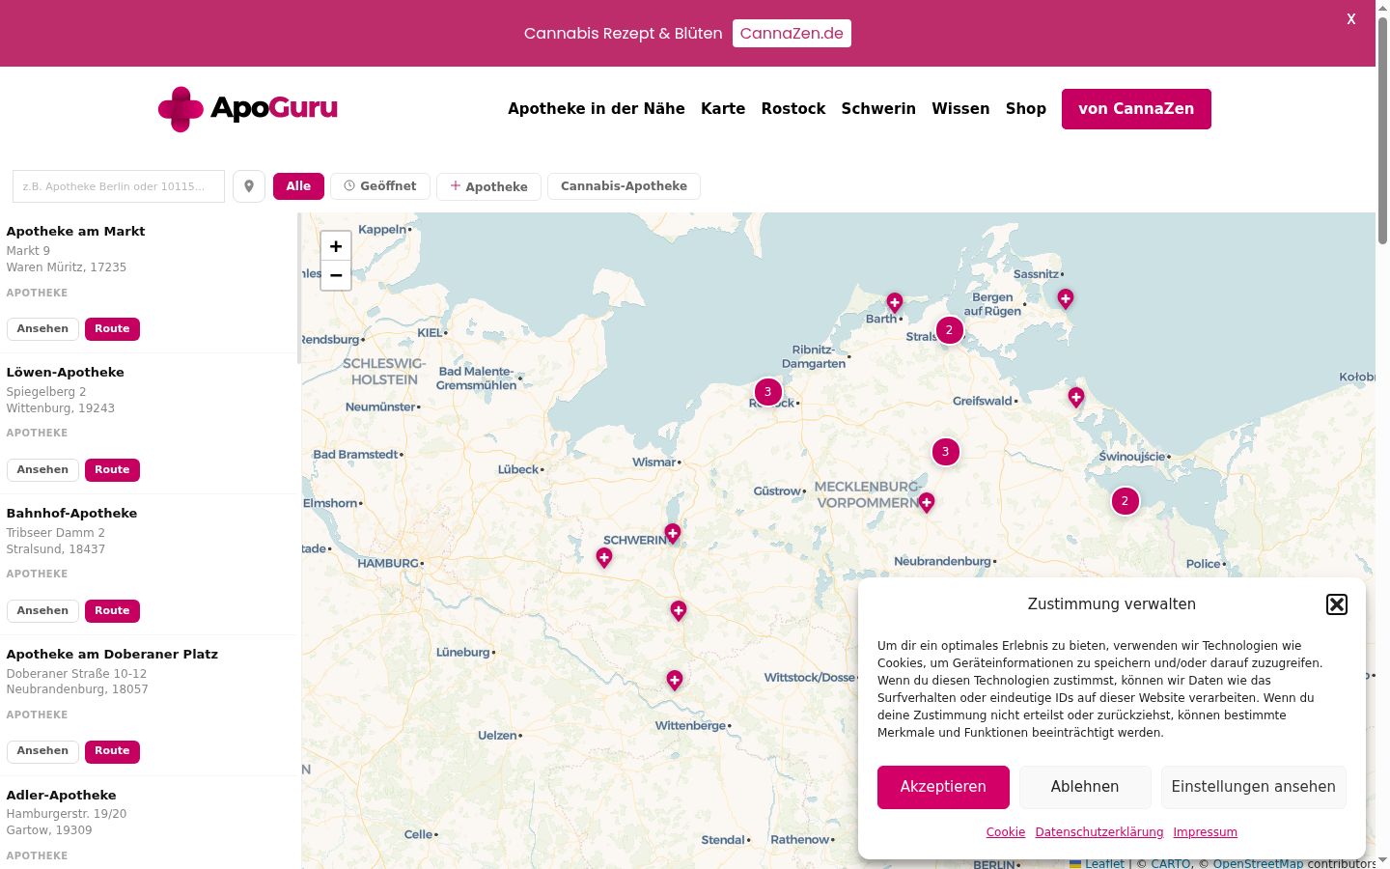Open the Impressum link
1390x869 pixels.
pos(1206,832)
